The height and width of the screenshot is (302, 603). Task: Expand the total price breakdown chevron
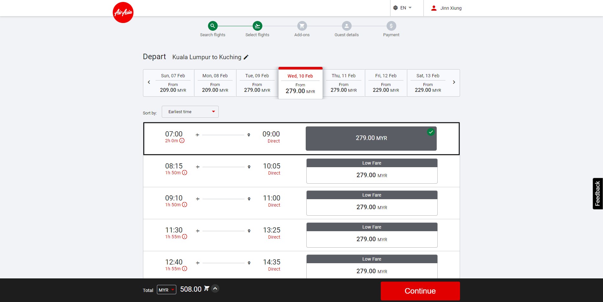[215, 288]
